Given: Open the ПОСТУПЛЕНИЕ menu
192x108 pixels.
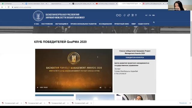Looking at the screenshot, I should pyautogui.click(x=47, y=24).
